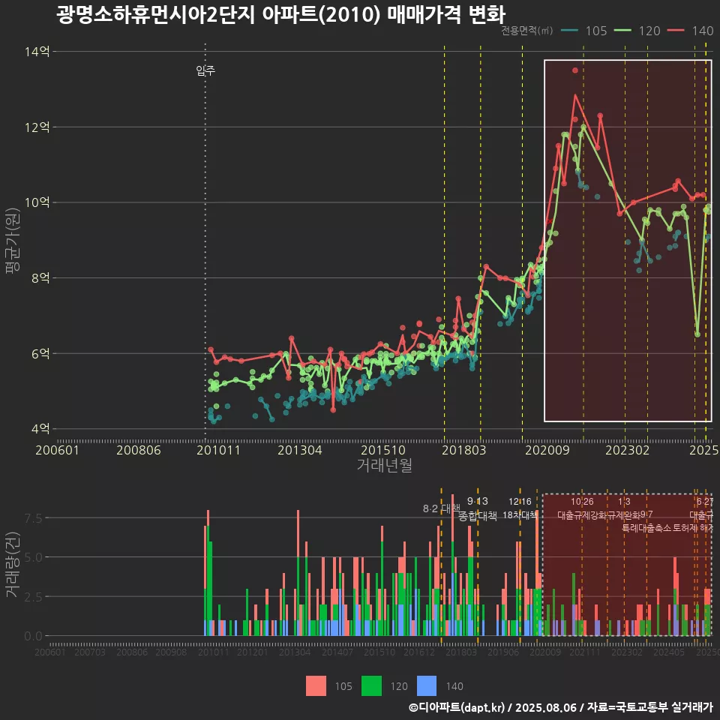
Task: Click 201407 on the volume chart axis
Action: 337,652
